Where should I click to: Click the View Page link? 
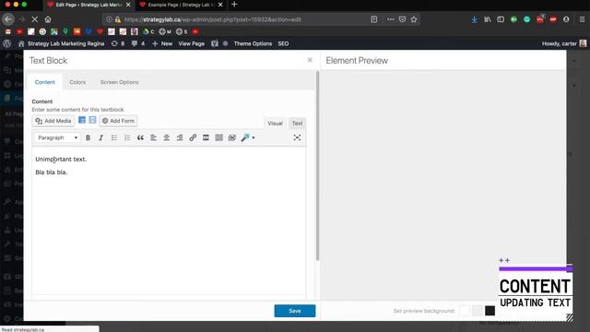point(191,43)
